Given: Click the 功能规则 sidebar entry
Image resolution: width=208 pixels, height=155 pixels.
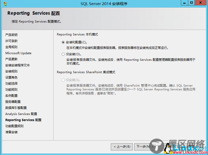Looking at the screenshot, I should [x=11, y=90].
